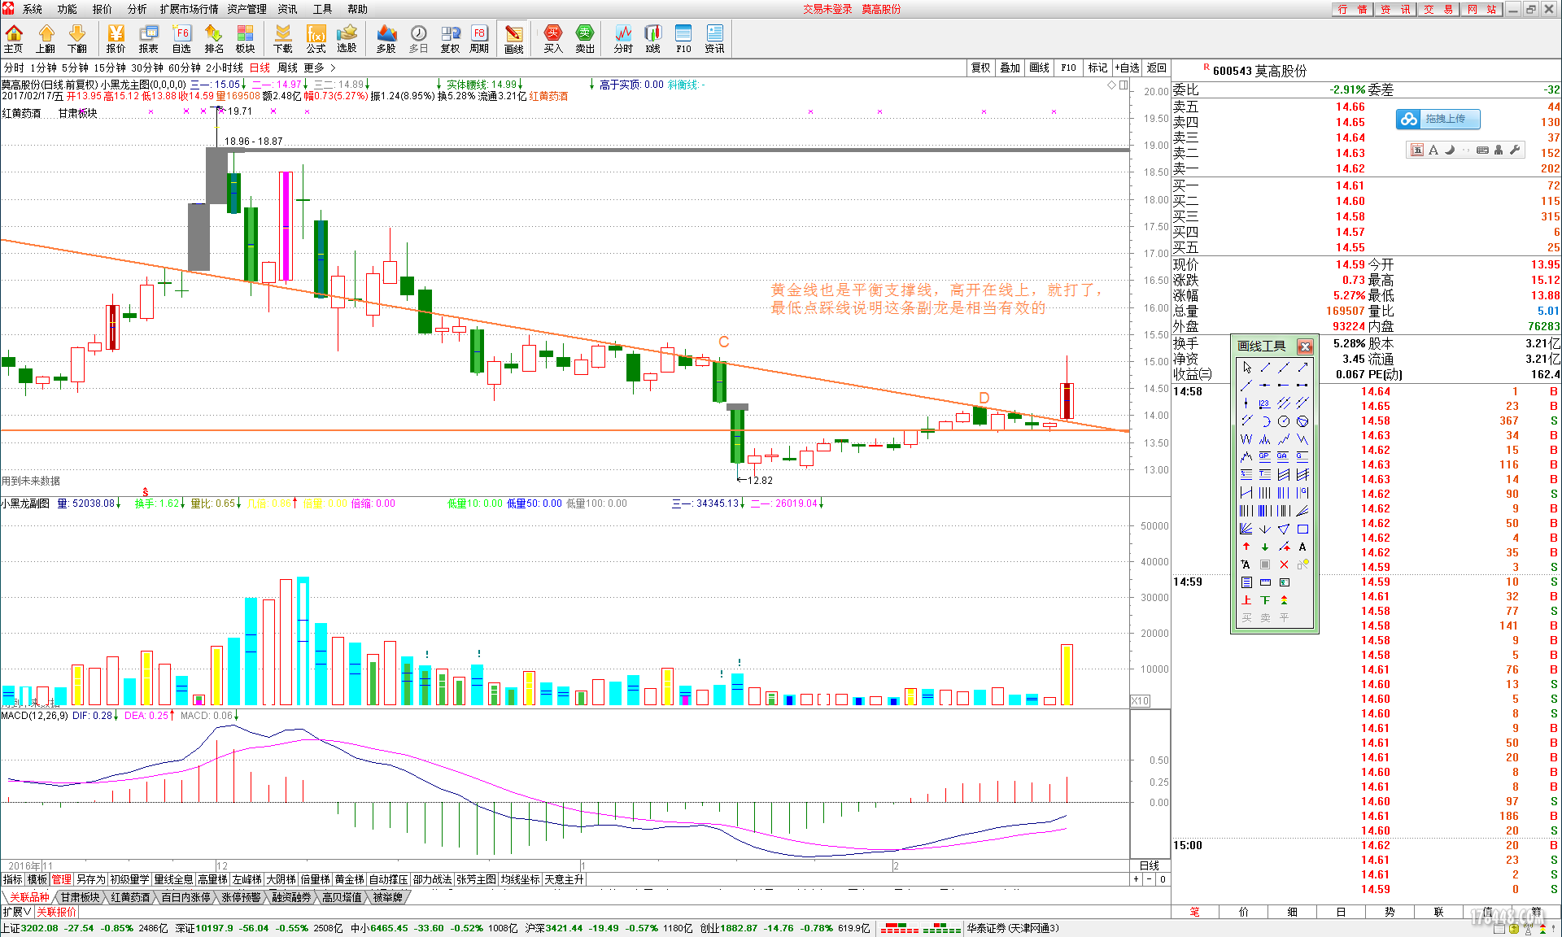The image size is (1562, 937).
Task: Click the 日线 period label below chart
Action: 1150,865
